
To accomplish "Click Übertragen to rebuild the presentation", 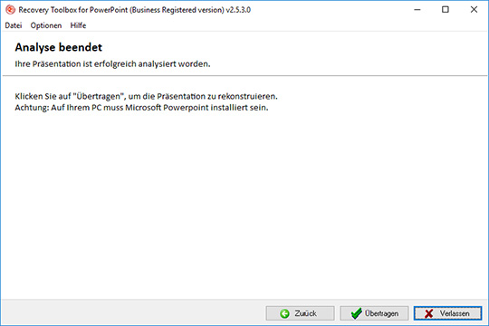I will point(374,313).
